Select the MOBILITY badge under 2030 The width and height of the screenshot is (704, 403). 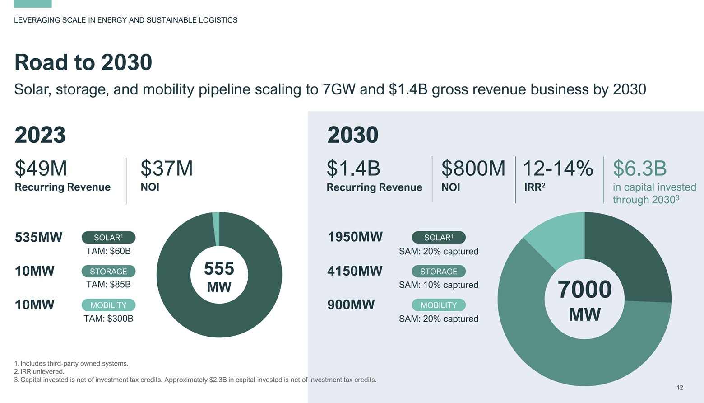(x=439, y=305)
